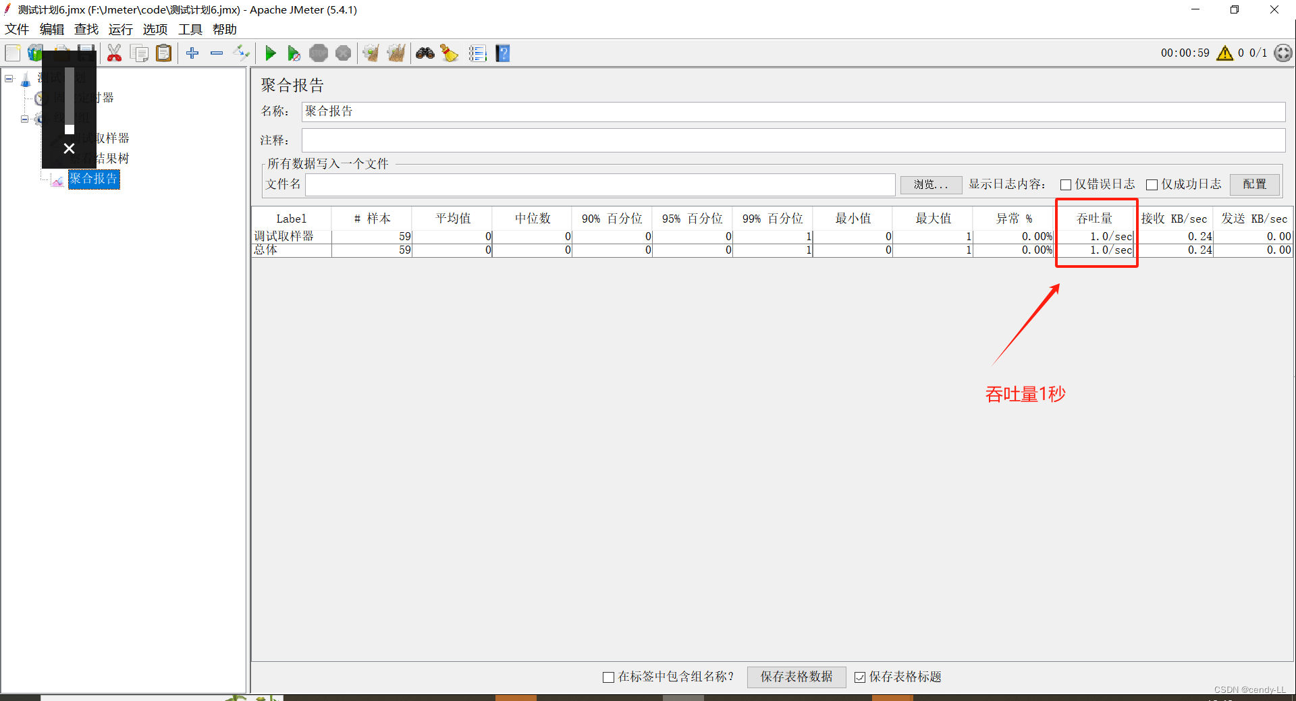This screenshot has height=701, width=1296.
Task: Select the 固定定时器 tree node
Action: click(x=84, y=97)
